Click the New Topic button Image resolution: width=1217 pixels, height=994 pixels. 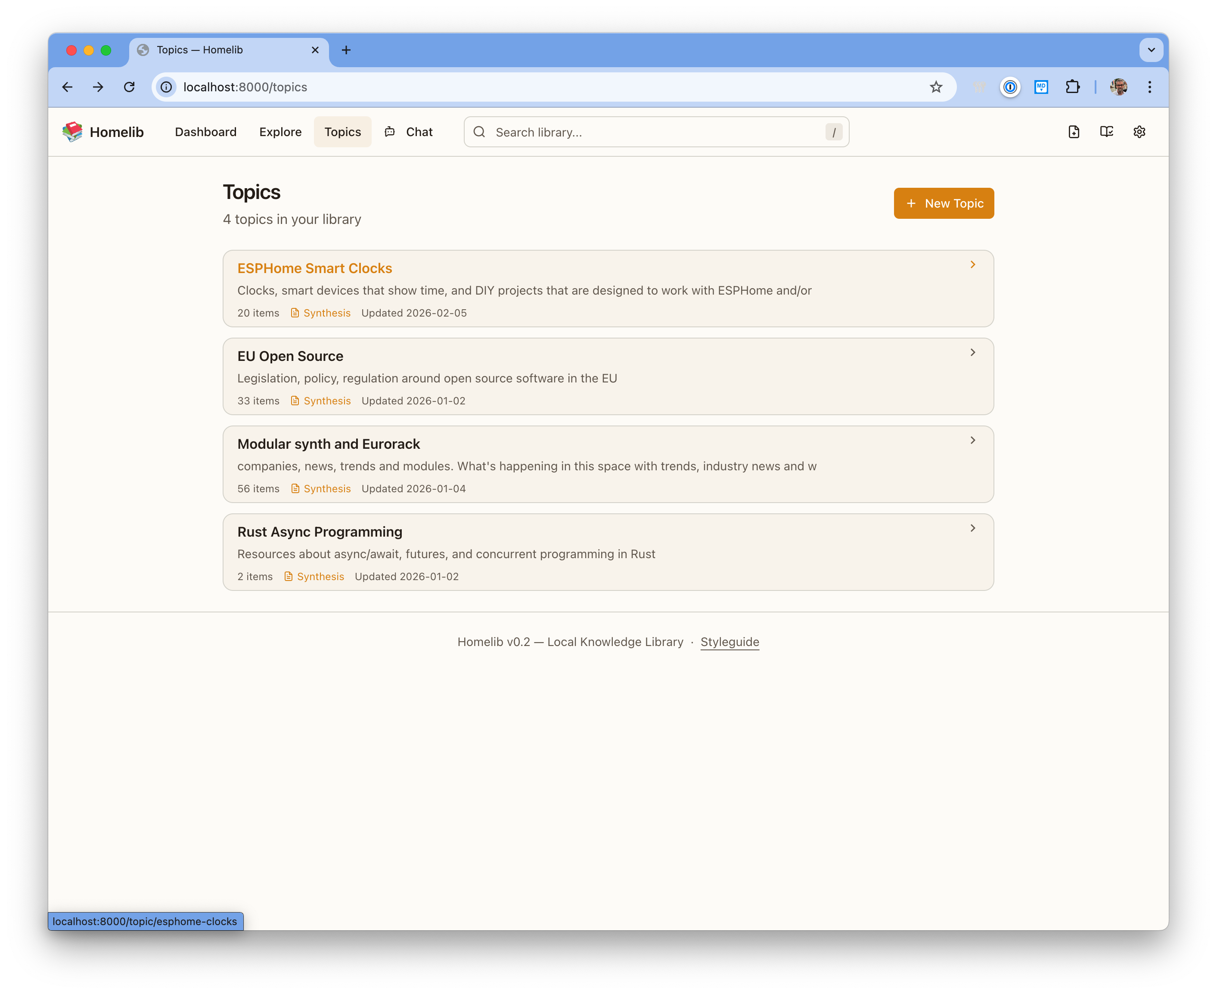[x=944, y=203]
